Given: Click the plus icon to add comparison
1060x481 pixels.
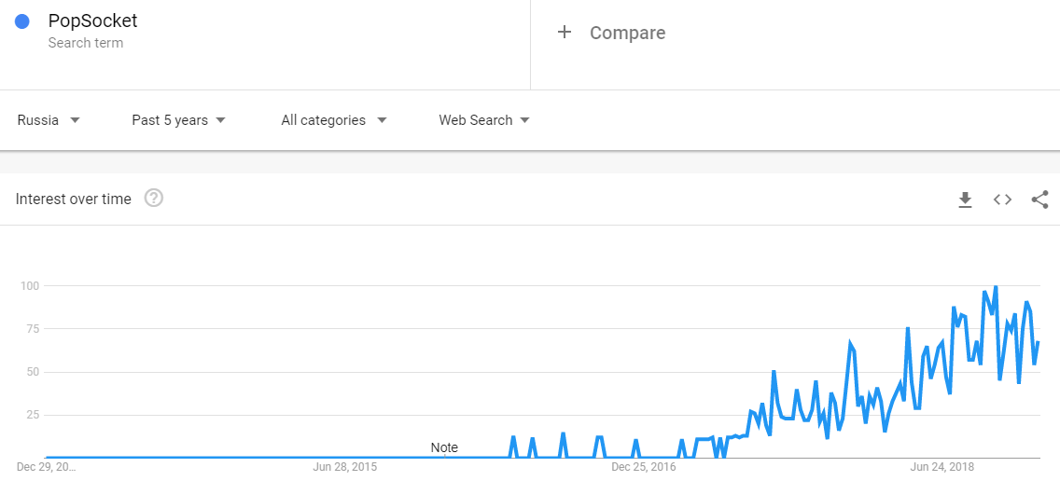Looking at the screenshot, I should click(x=564, y=33).
